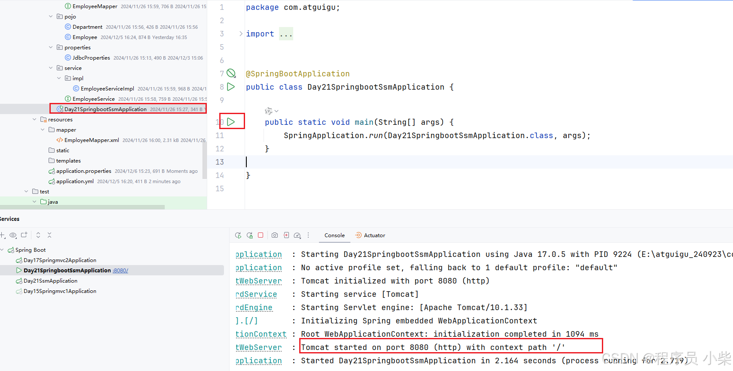Collapse the resources folder
The width and height of the screenshot is (733, 371).
pyautogui.click(x=34, y=119)
